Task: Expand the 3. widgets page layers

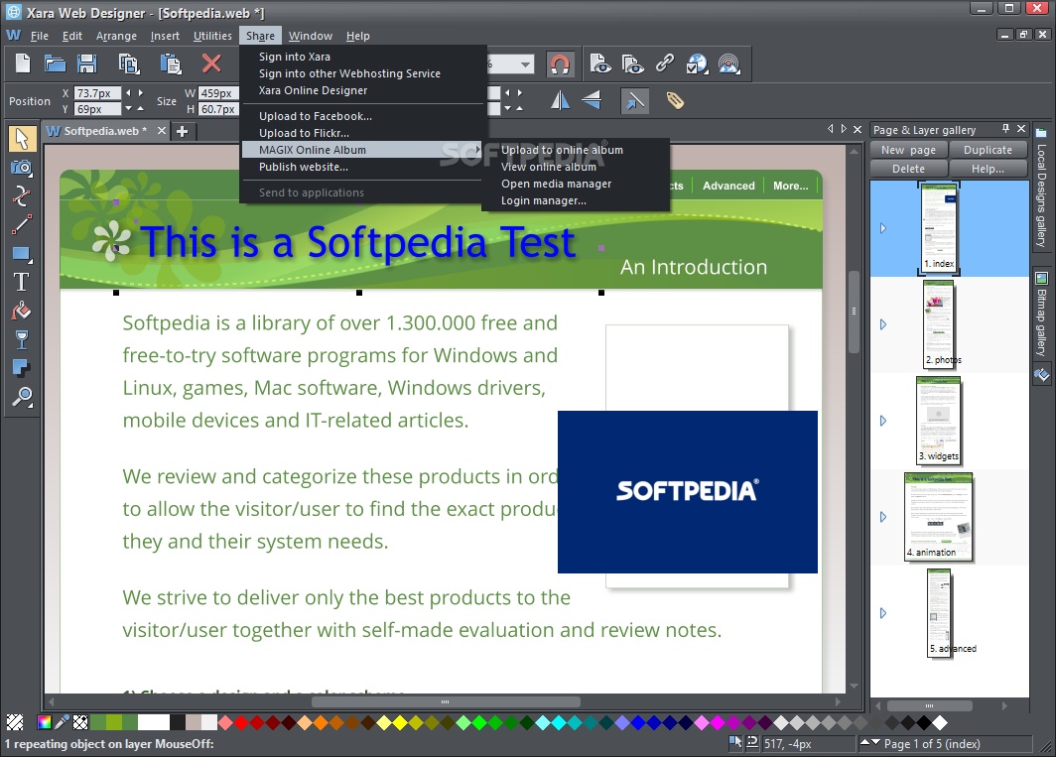Action: click(883, 421)
